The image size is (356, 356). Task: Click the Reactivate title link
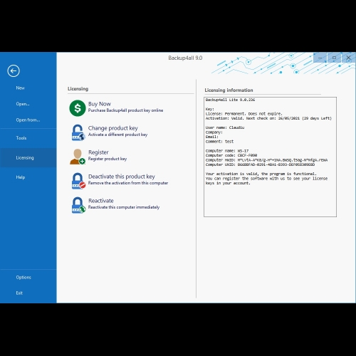coord(101,201)
